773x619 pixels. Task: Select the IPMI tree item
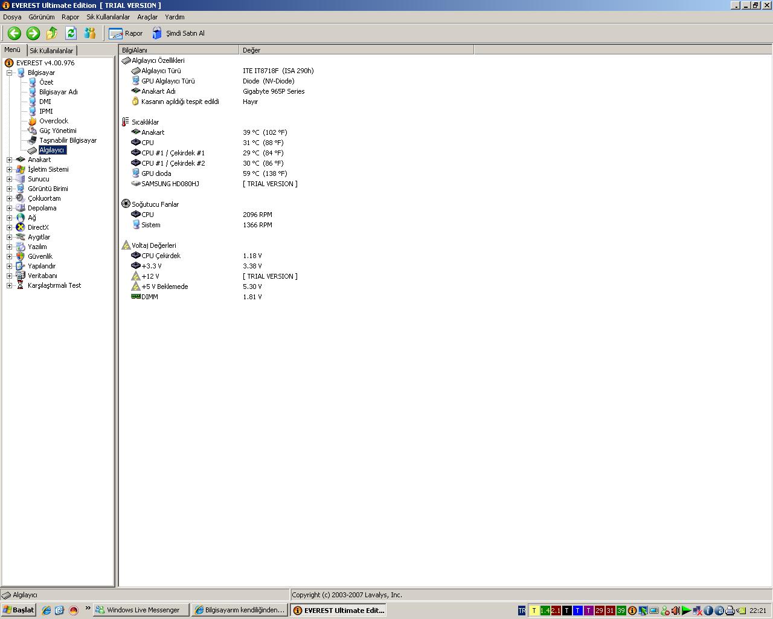(x=46, y=111)
